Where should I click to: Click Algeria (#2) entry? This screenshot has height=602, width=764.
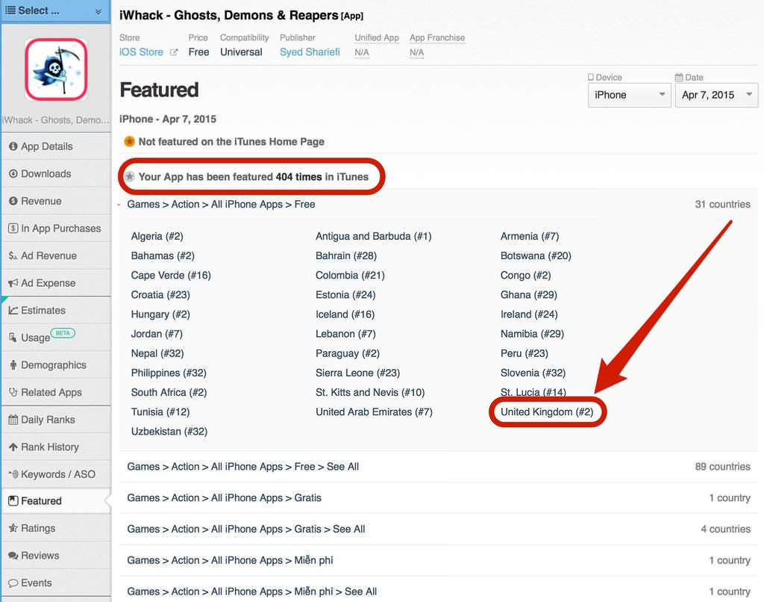157,237
